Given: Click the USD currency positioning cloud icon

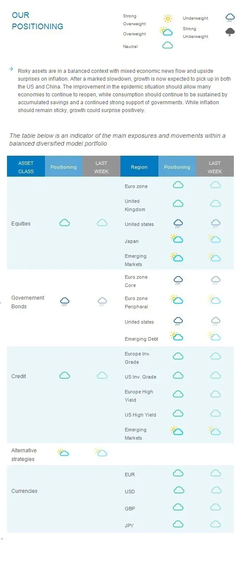Looking at the screenshot, I should point(179,490).
